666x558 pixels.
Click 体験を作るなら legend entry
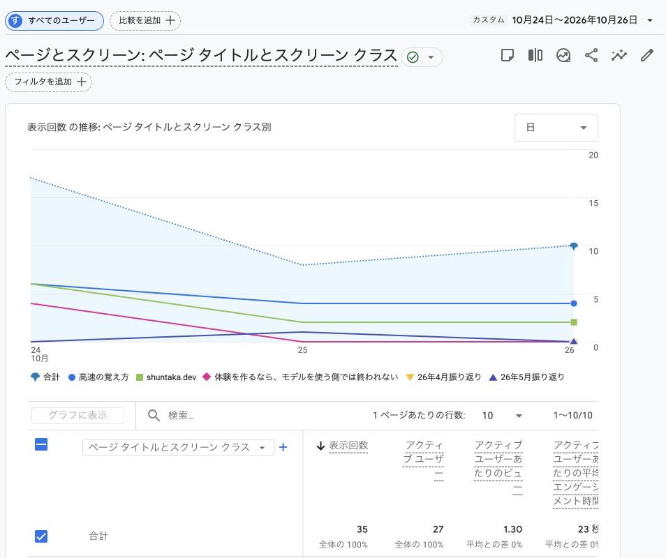tap(300, 377)
